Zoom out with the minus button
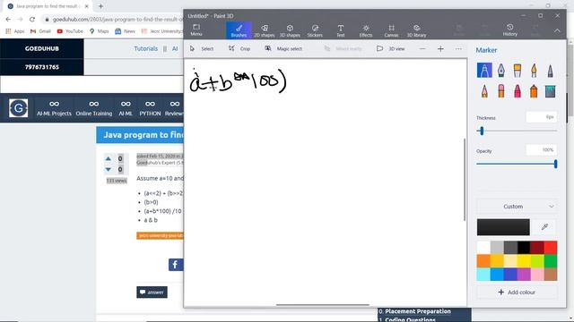This screenshot has width=574, height=322. point(422,48)
